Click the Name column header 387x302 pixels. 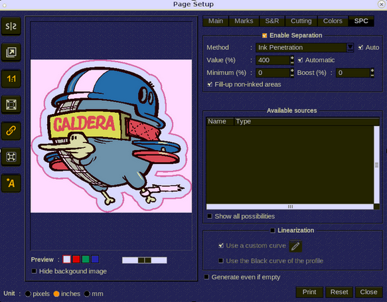coord(220,121)
